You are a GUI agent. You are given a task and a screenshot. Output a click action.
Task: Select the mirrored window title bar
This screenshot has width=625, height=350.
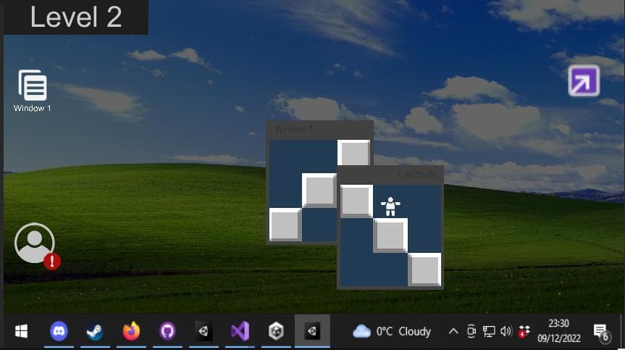[390, 175]
